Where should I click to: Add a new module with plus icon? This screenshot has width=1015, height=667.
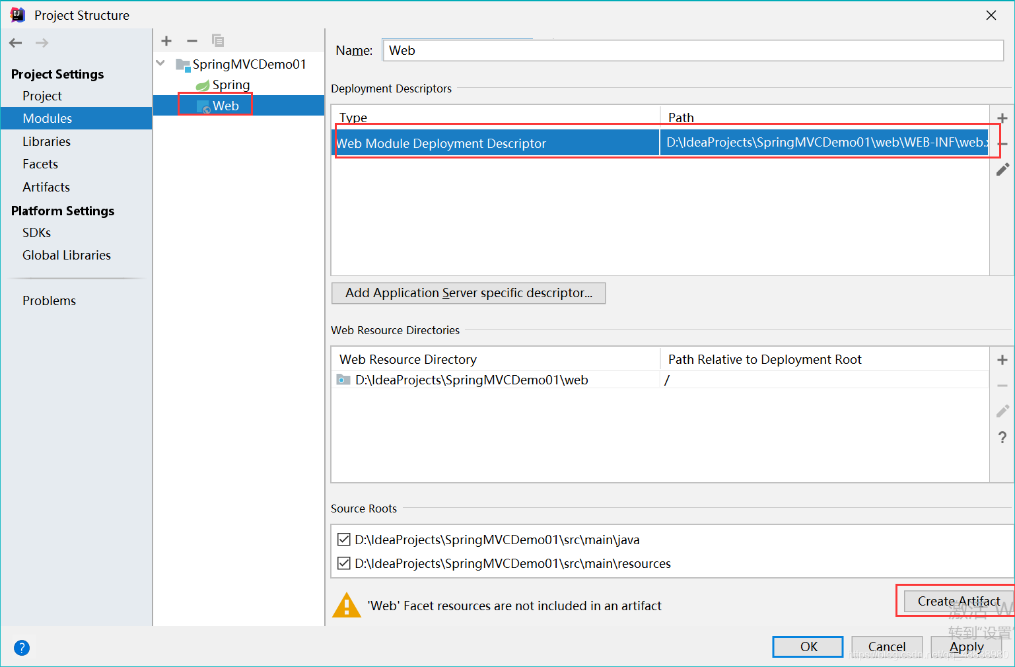[x=166, y=41]
